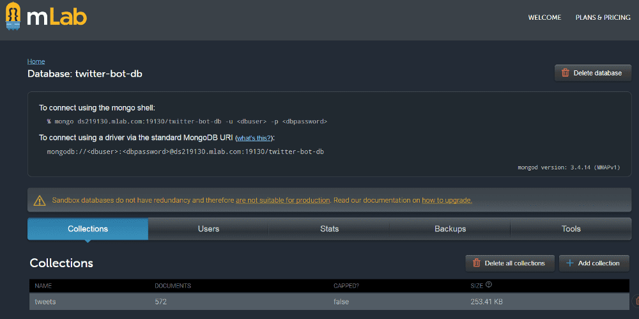Click the mongodb:// connection URI text
Image resolution: width=639 pixels, height=319 pixels.
(185, 152)
